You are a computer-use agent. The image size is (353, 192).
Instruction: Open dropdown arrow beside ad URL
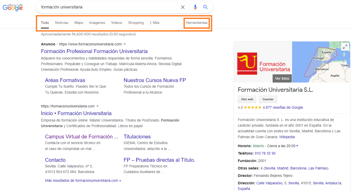point(125,44)
